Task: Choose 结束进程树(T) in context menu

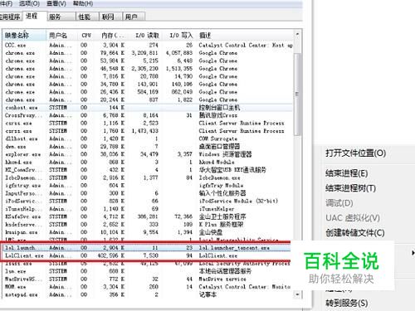Action: 350,188
